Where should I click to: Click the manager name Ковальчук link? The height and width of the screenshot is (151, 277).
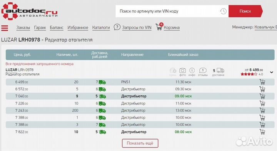[265, 27]
